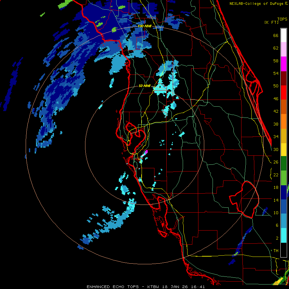Select the 34 value on the legend
Image resolution: width=289 pixels, height=289 pixels.
pyautogui.click(x=276, y=137)
